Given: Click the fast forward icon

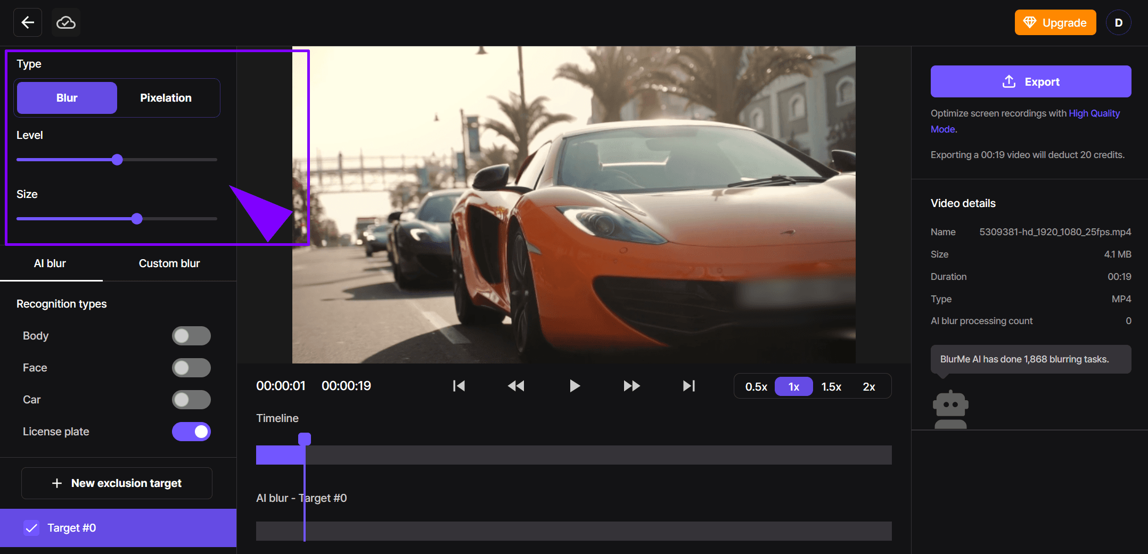Looking at the screenshot, I should [632, 386].
